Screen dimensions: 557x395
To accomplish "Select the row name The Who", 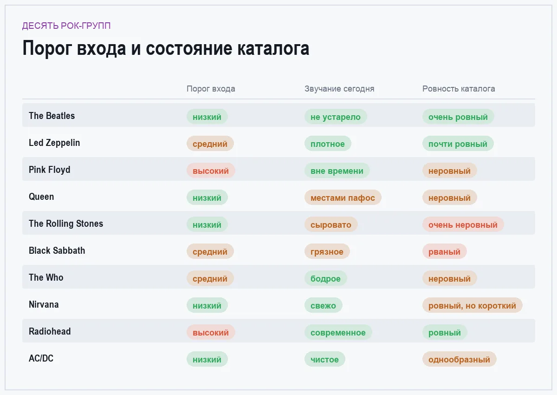I will point(46,277).
